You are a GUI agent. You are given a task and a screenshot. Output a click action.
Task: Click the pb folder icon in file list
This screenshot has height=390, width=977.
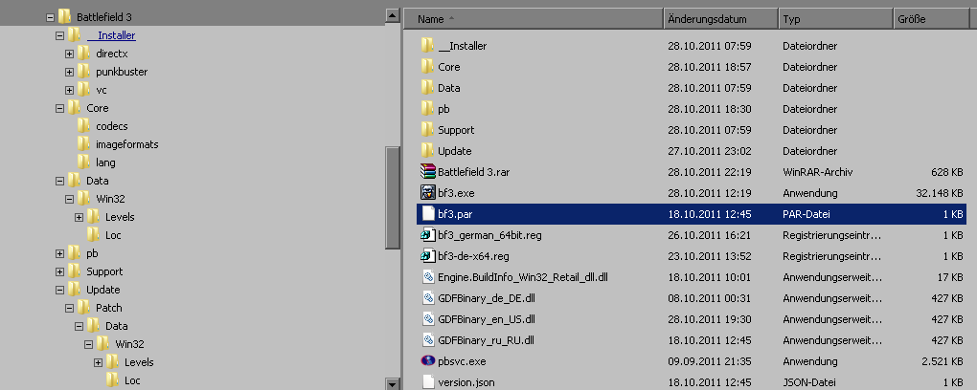pyautogui.click(x=427, y=109)
